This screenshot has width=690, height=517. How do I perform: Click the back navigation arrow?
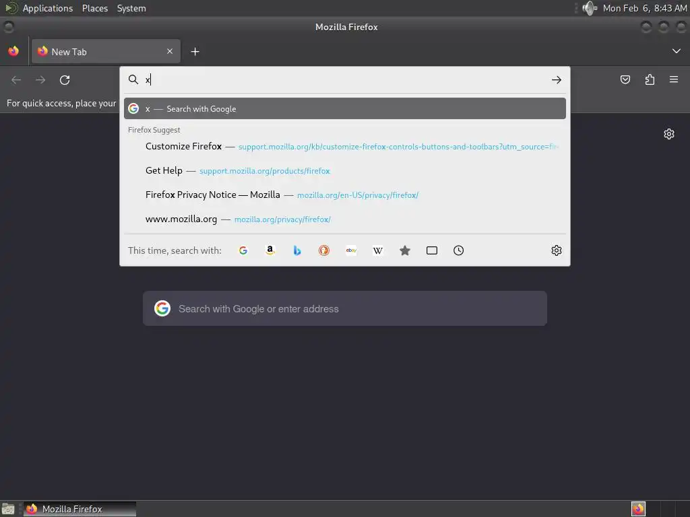(16, 80)
